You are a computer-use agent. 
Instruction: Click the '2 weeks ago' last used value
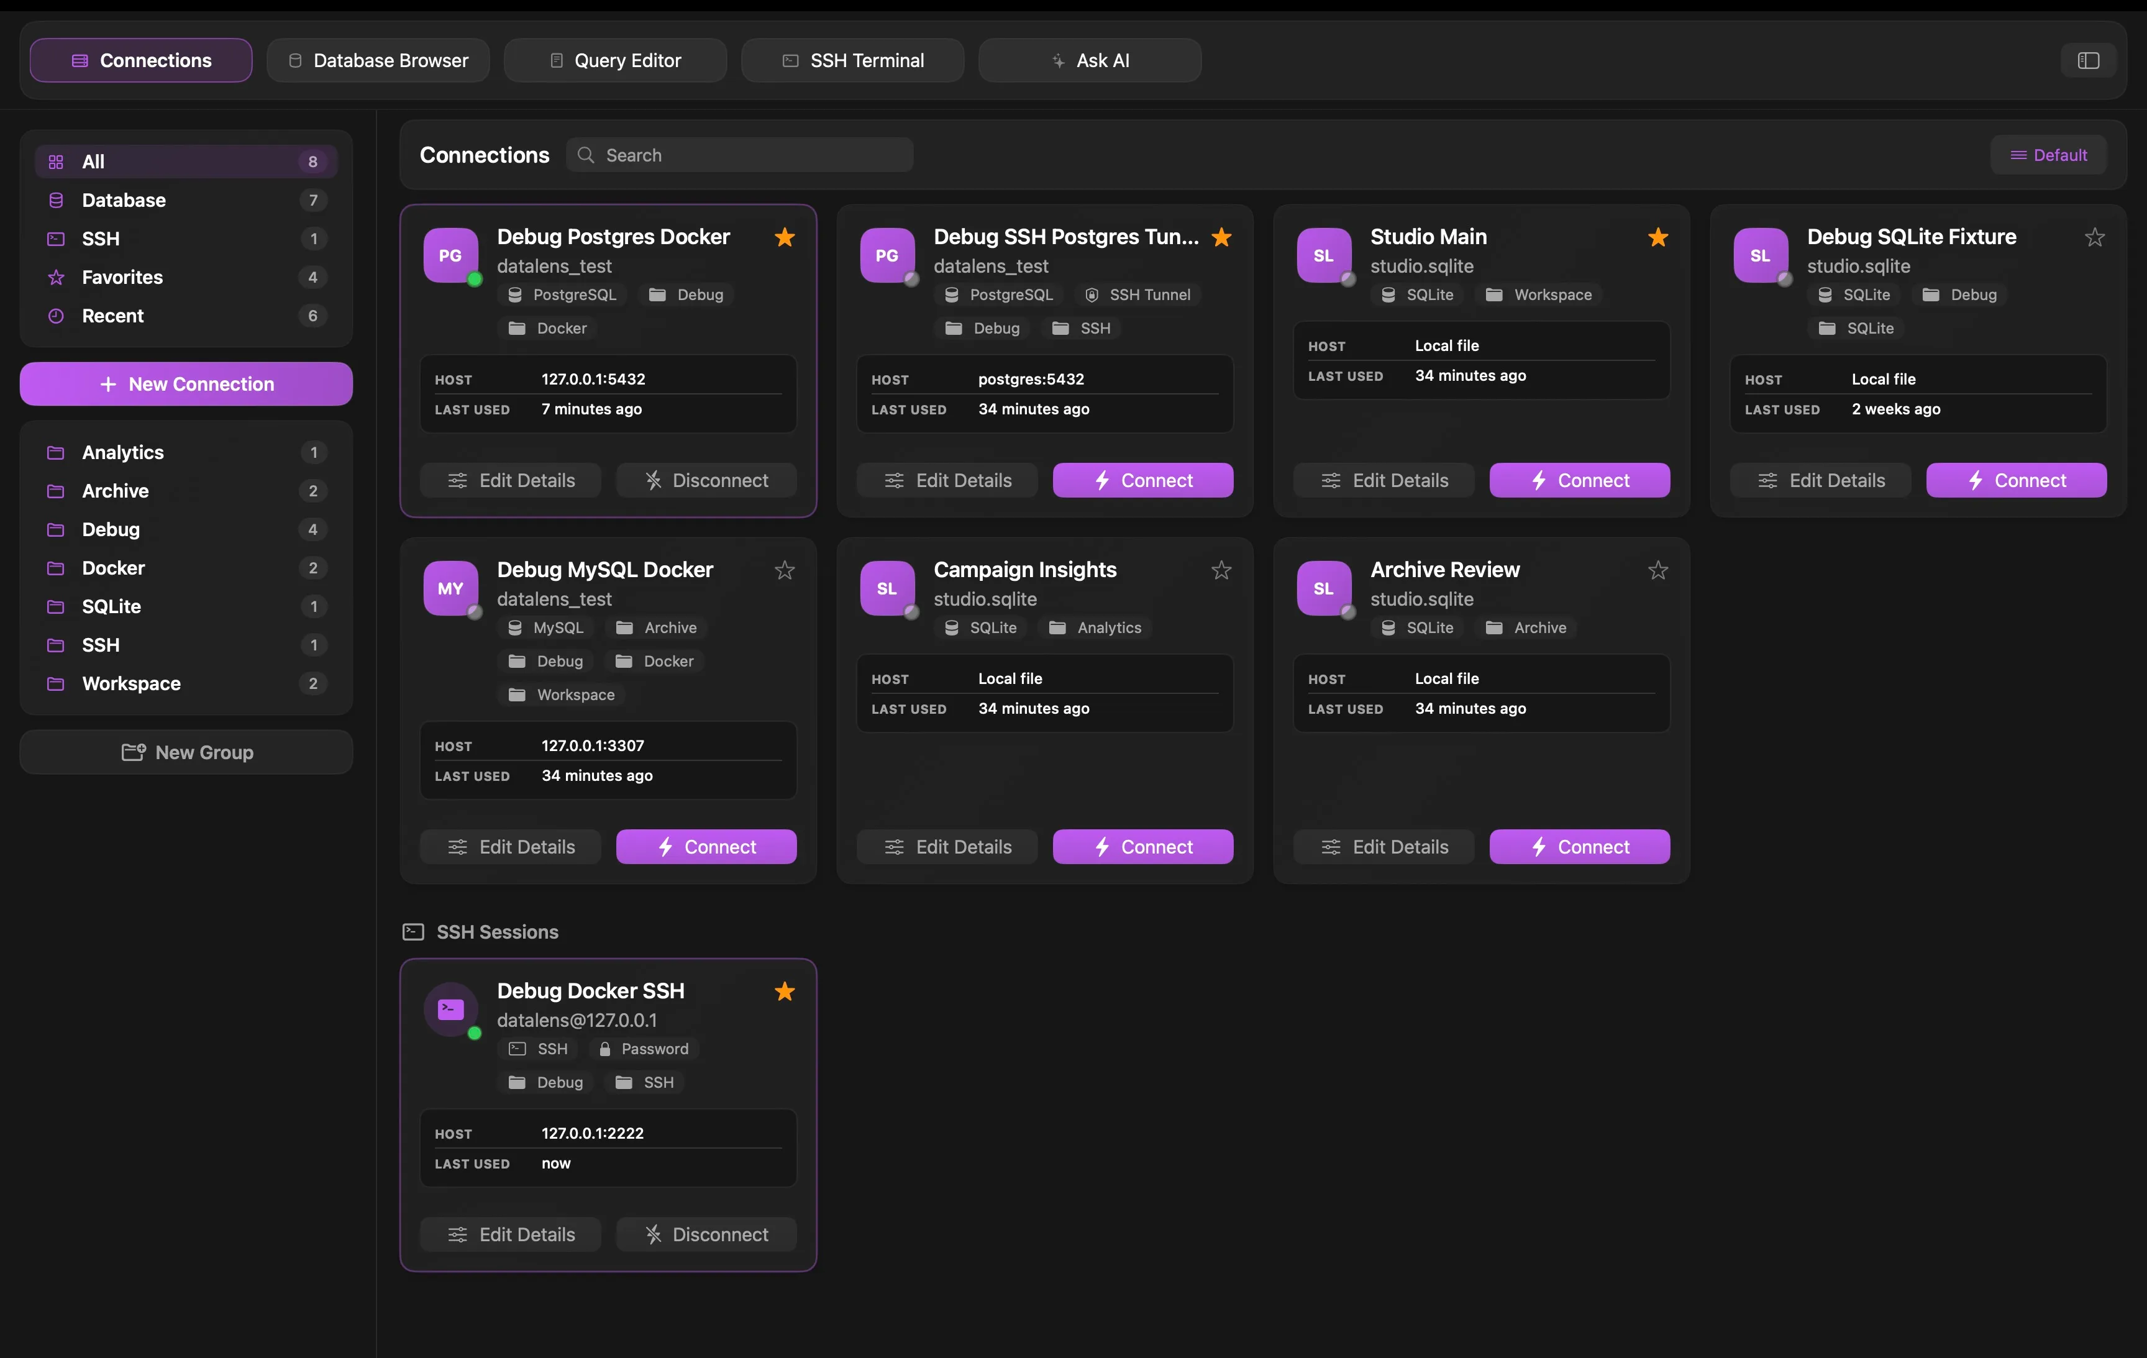pyautogui.click(x=1895, y=409)
